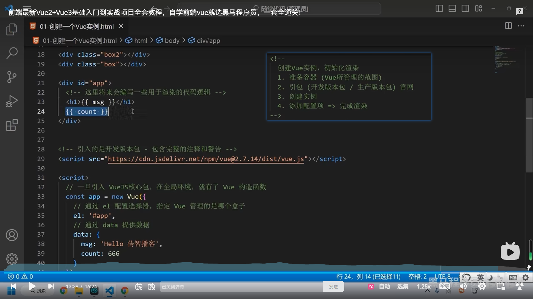This screenshot has width=533, height=299.
Task: Click the 发送 send button
Action: [333, 287]
